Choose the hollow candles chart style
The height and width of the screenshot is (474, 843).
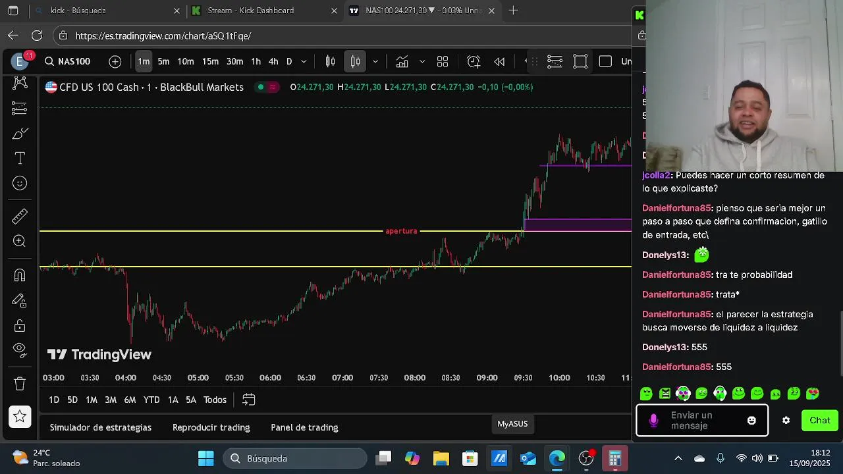[355, 61]
